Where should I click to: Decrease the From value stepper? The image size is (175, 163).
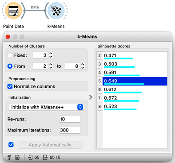pos(51,68)
